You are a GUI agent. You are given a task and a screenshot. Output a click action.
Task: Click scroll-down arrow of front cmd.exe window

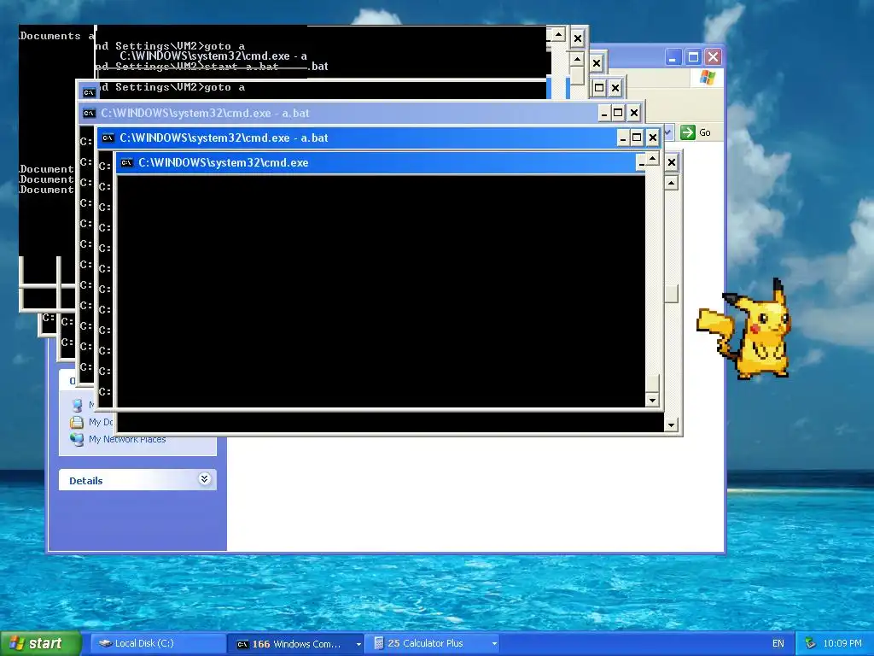pyautogui.click(x=671, y=425)
